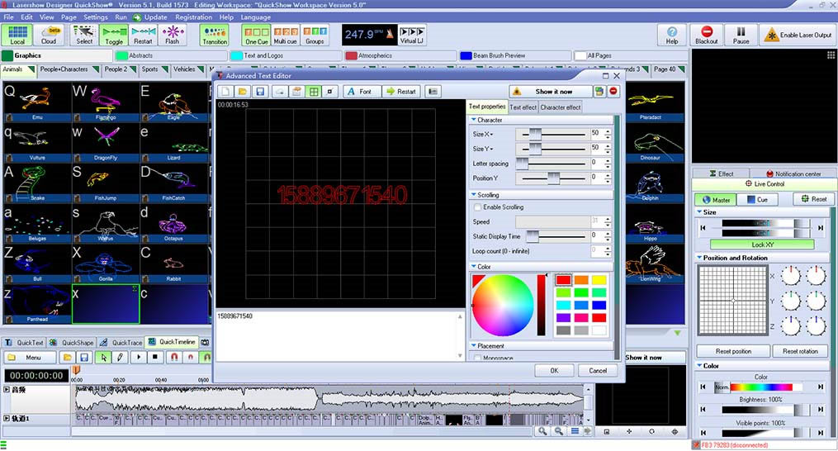The height and width of the screenshot is (451, 838).
Task: Click the Pause icon
Action: (741, 36)
